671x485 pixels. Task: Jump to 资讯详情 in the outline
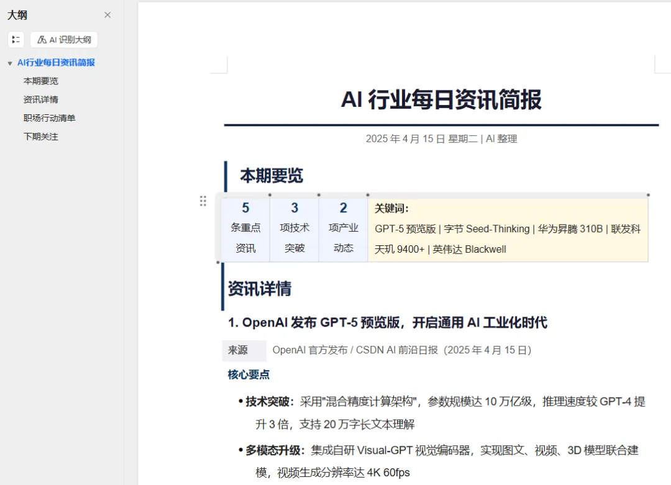coord(40,99)
